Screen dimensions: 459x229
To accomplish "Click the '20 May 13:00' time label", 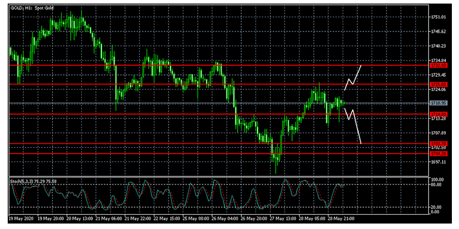I will [x=79, y=219].
